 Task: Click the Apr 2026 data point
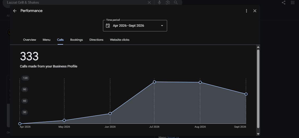tap(20, 124)
